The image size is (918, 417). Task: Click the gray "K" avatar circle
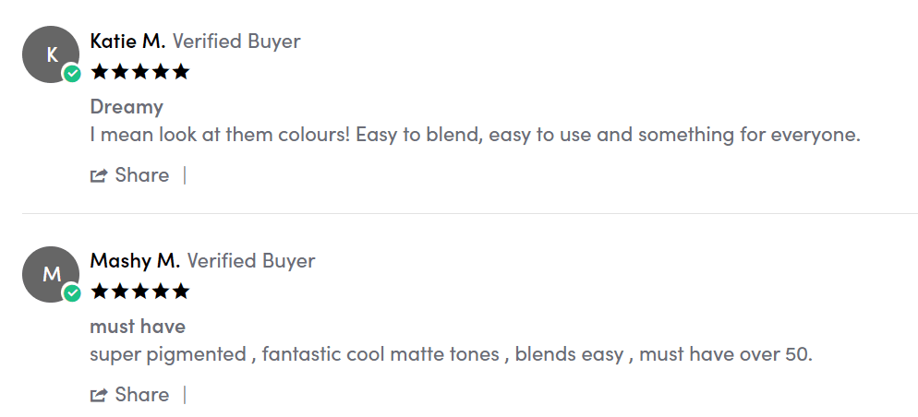coord(48,54)
